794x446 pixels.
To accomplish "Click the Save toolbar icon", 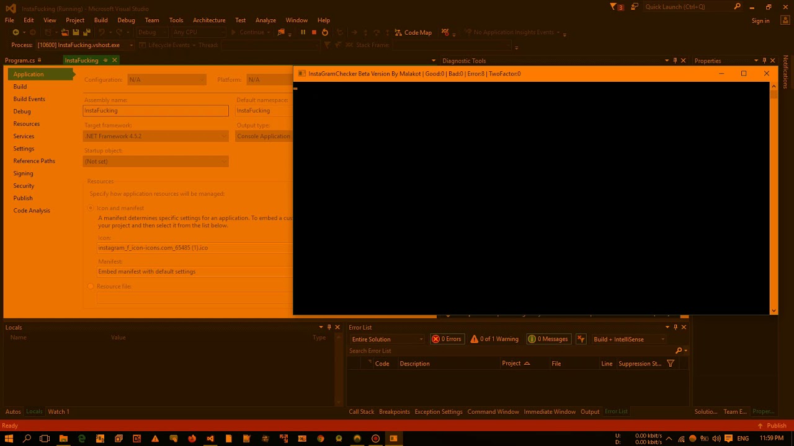I will 76,32.
